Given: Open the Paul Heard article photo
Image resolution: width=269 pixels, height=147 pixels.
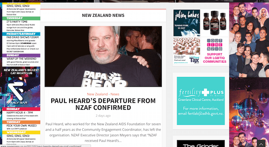Looking at the screenshot, I should click(103, 56).
